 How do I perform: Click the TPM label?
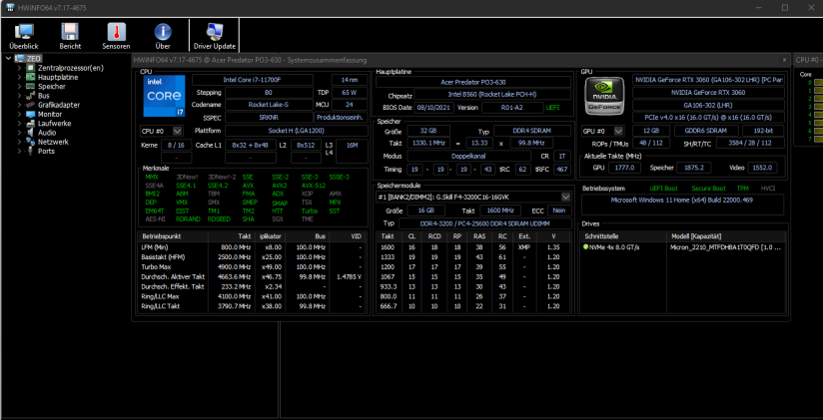tap(743, 188)
